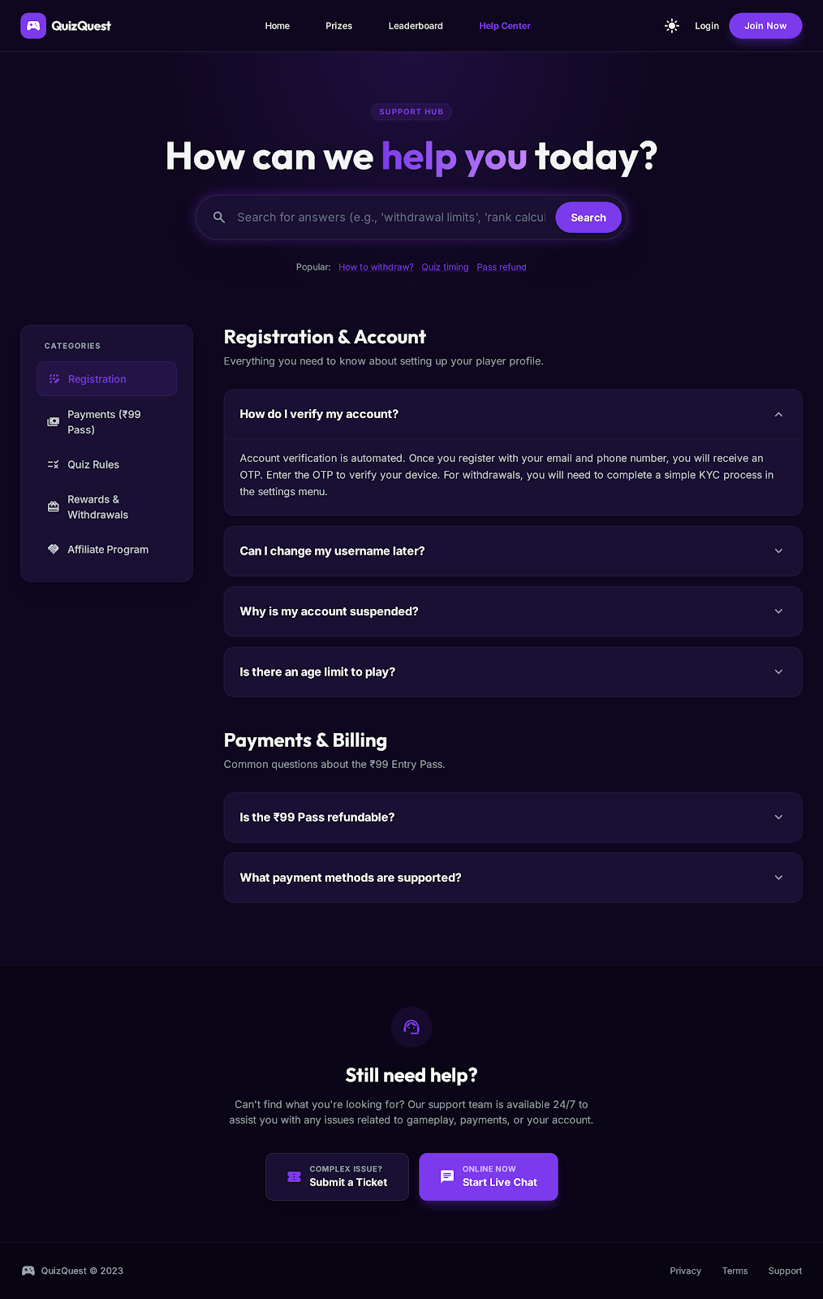The width and height of the screenshot is (823, 1299).
Task: Click the headset support icon above Still need help
Action: 411,1026
